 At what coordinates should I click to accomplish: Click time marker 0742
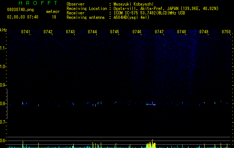click(x=48, y=32)
